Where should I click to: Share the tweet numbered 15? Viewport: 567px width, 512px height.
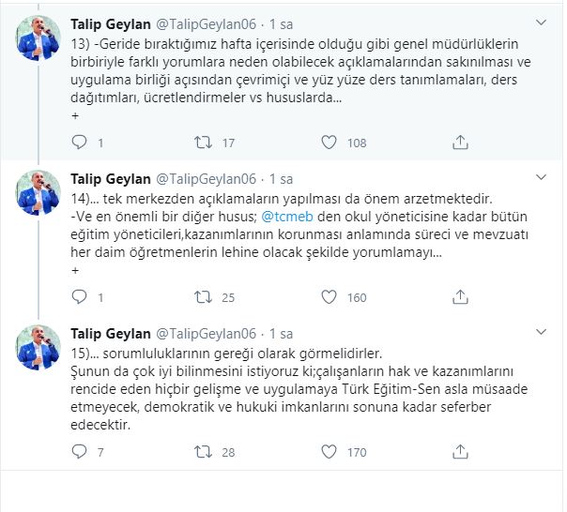pos(460,453)
